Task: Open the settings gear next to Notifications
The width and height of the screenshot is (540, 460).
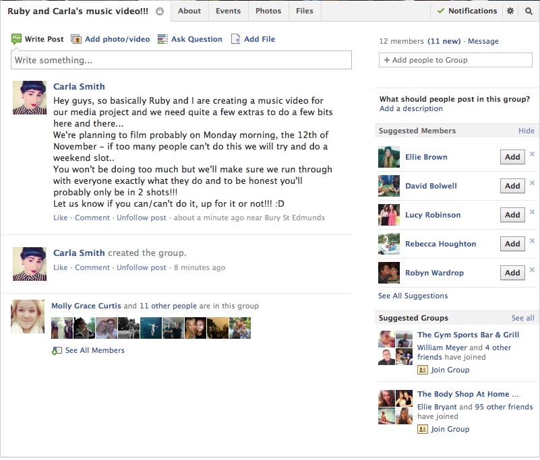Action: point(510,11)
